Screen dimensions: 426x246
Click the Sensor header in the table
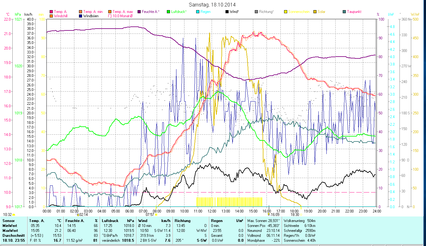(x=8, y=221)
